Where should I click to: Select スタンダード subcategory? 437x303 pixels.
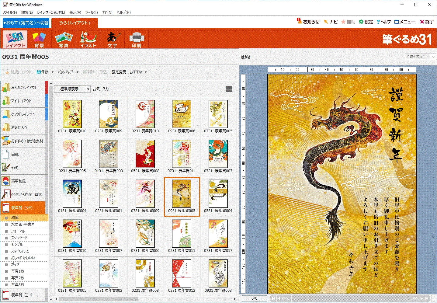(x=24, y=238)
